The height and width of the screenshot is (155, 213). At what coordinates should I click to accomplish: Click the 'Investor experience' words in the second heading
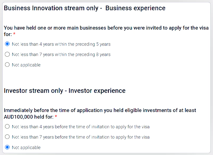tap(97, 91)
